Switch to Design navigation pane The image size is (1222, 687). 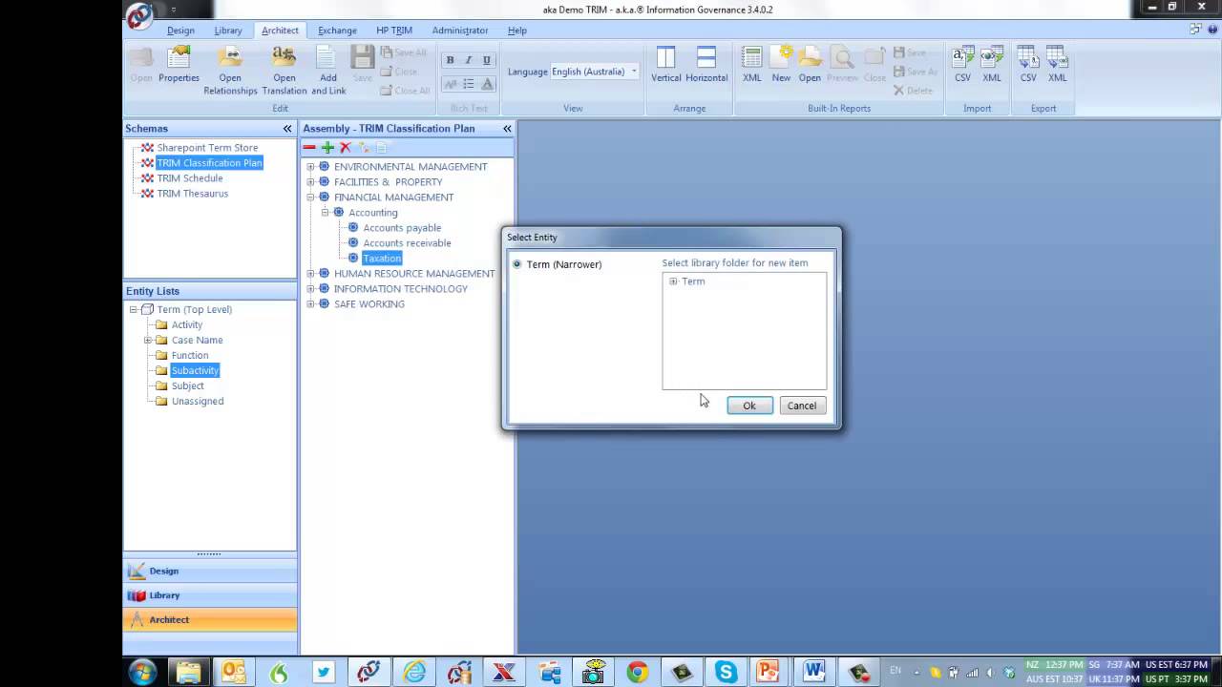210,571
